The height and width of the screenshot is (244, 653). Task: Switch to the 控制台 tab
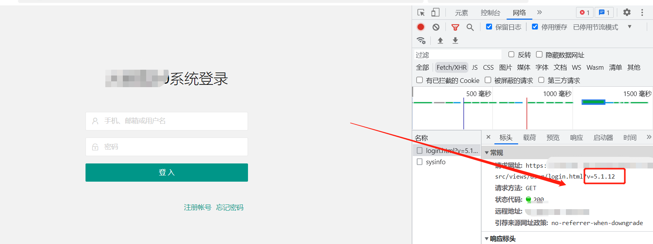pyautogui.click(x=490, y=13)
